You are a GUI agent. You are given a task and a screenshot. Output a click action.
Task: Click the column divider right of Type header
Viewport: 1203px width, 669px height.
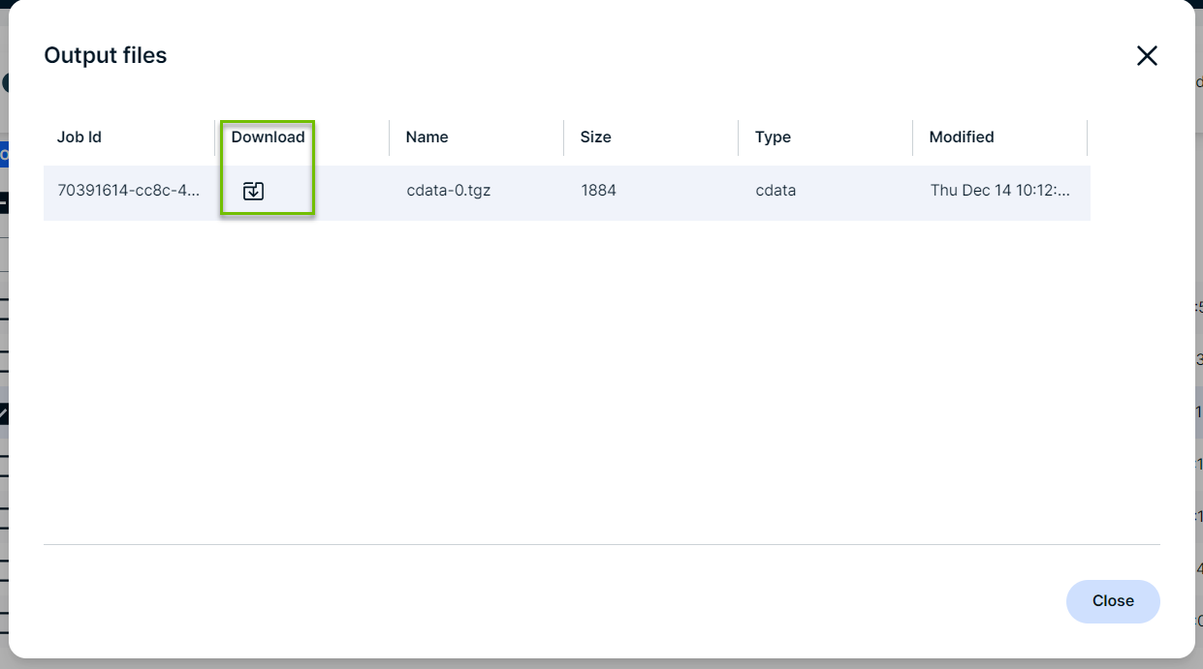click(x=912, y=137)
